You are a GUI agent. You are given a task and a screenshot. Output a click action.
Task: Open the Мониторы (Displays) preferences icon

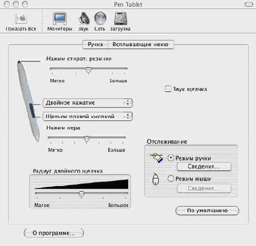60,19
